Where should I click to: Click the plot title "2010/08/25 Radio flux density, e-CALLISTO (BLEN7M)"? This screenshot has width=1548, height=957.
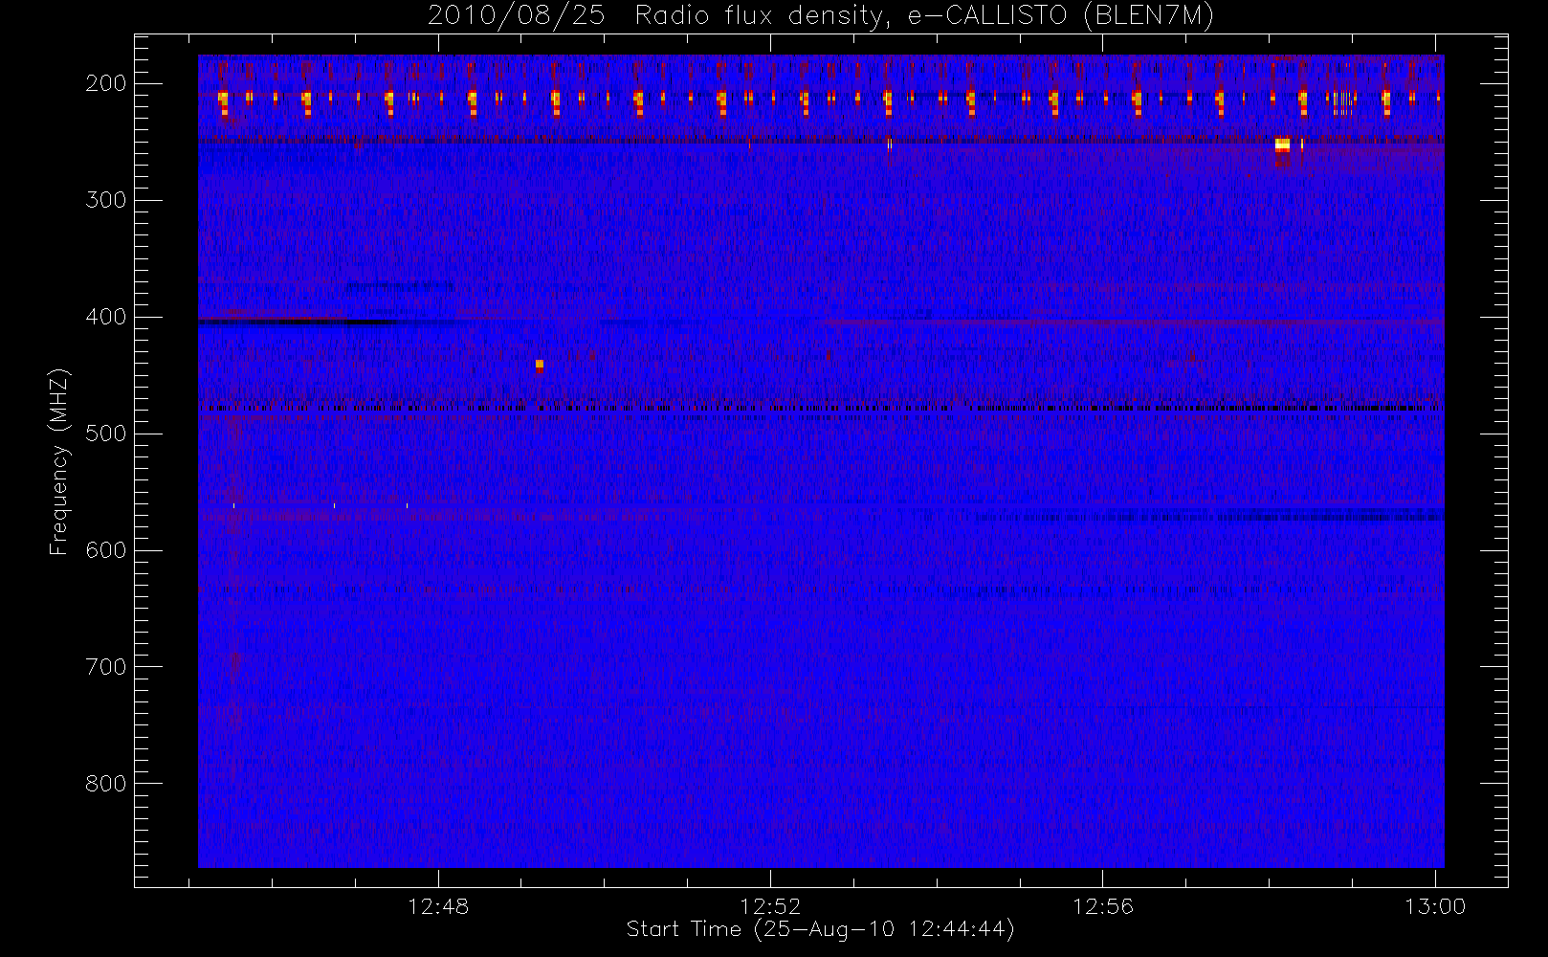[821, 15]
